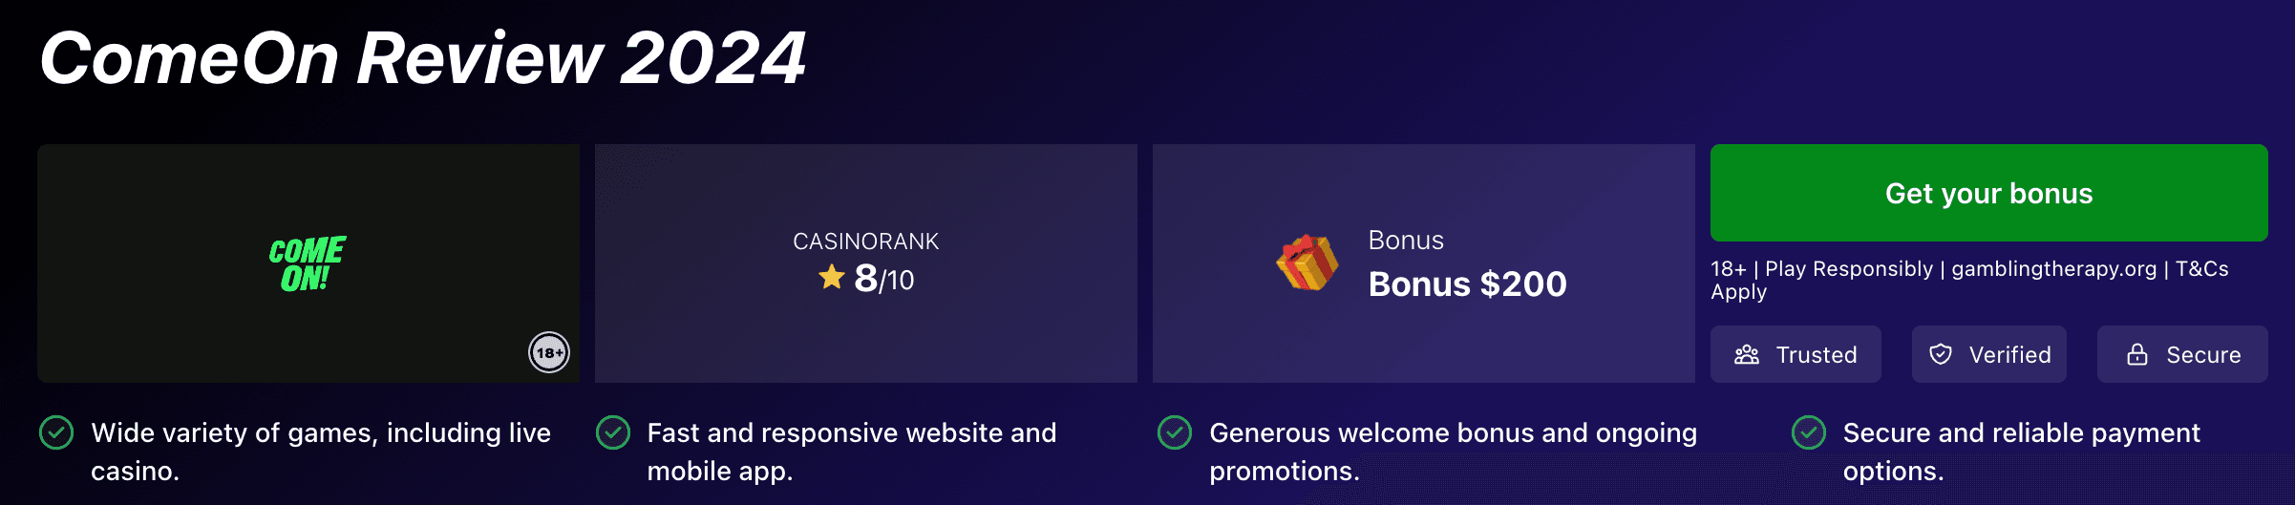The width and height of the screenshot is (2295, 505).
Task: Click the Trusted people icon
Action: click(x=1747, y=355)
